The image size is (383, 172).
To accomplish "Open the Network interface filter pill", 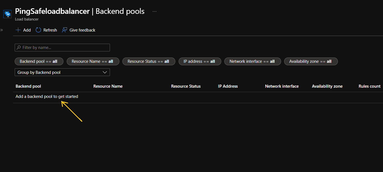I will point(253,61).
